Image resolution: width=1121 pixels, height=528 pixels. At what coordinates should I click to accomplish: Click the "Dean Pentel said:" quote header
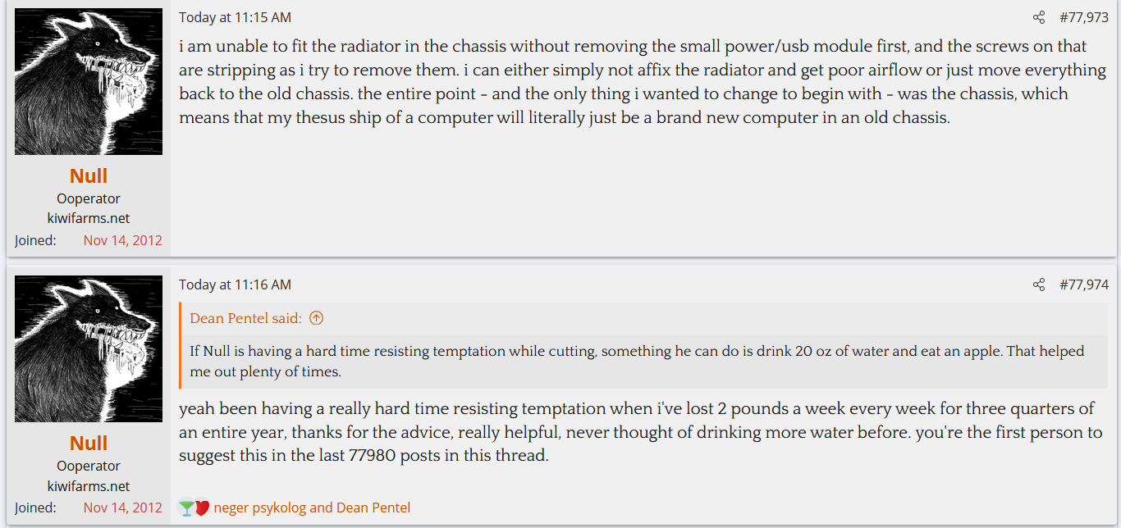pyautogui.click(x=246, y=318)
